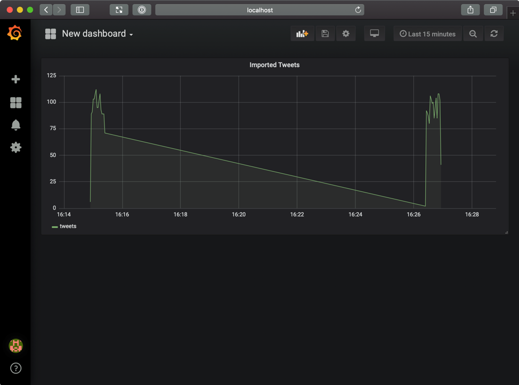This screenshot has width=519, height=385.
Task: Toggle the tweets series in legend
Action: (x=68, y=226)
